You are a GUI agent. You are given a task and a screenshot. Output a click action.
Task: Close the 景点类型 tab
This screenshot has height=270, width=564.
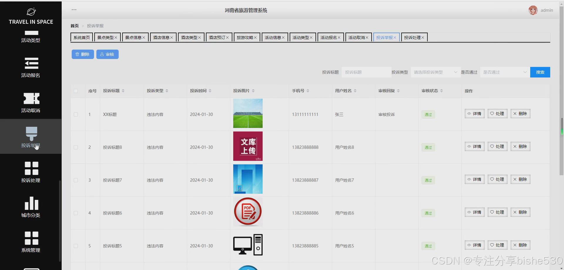pyautogui.click(x=116, y=38)
